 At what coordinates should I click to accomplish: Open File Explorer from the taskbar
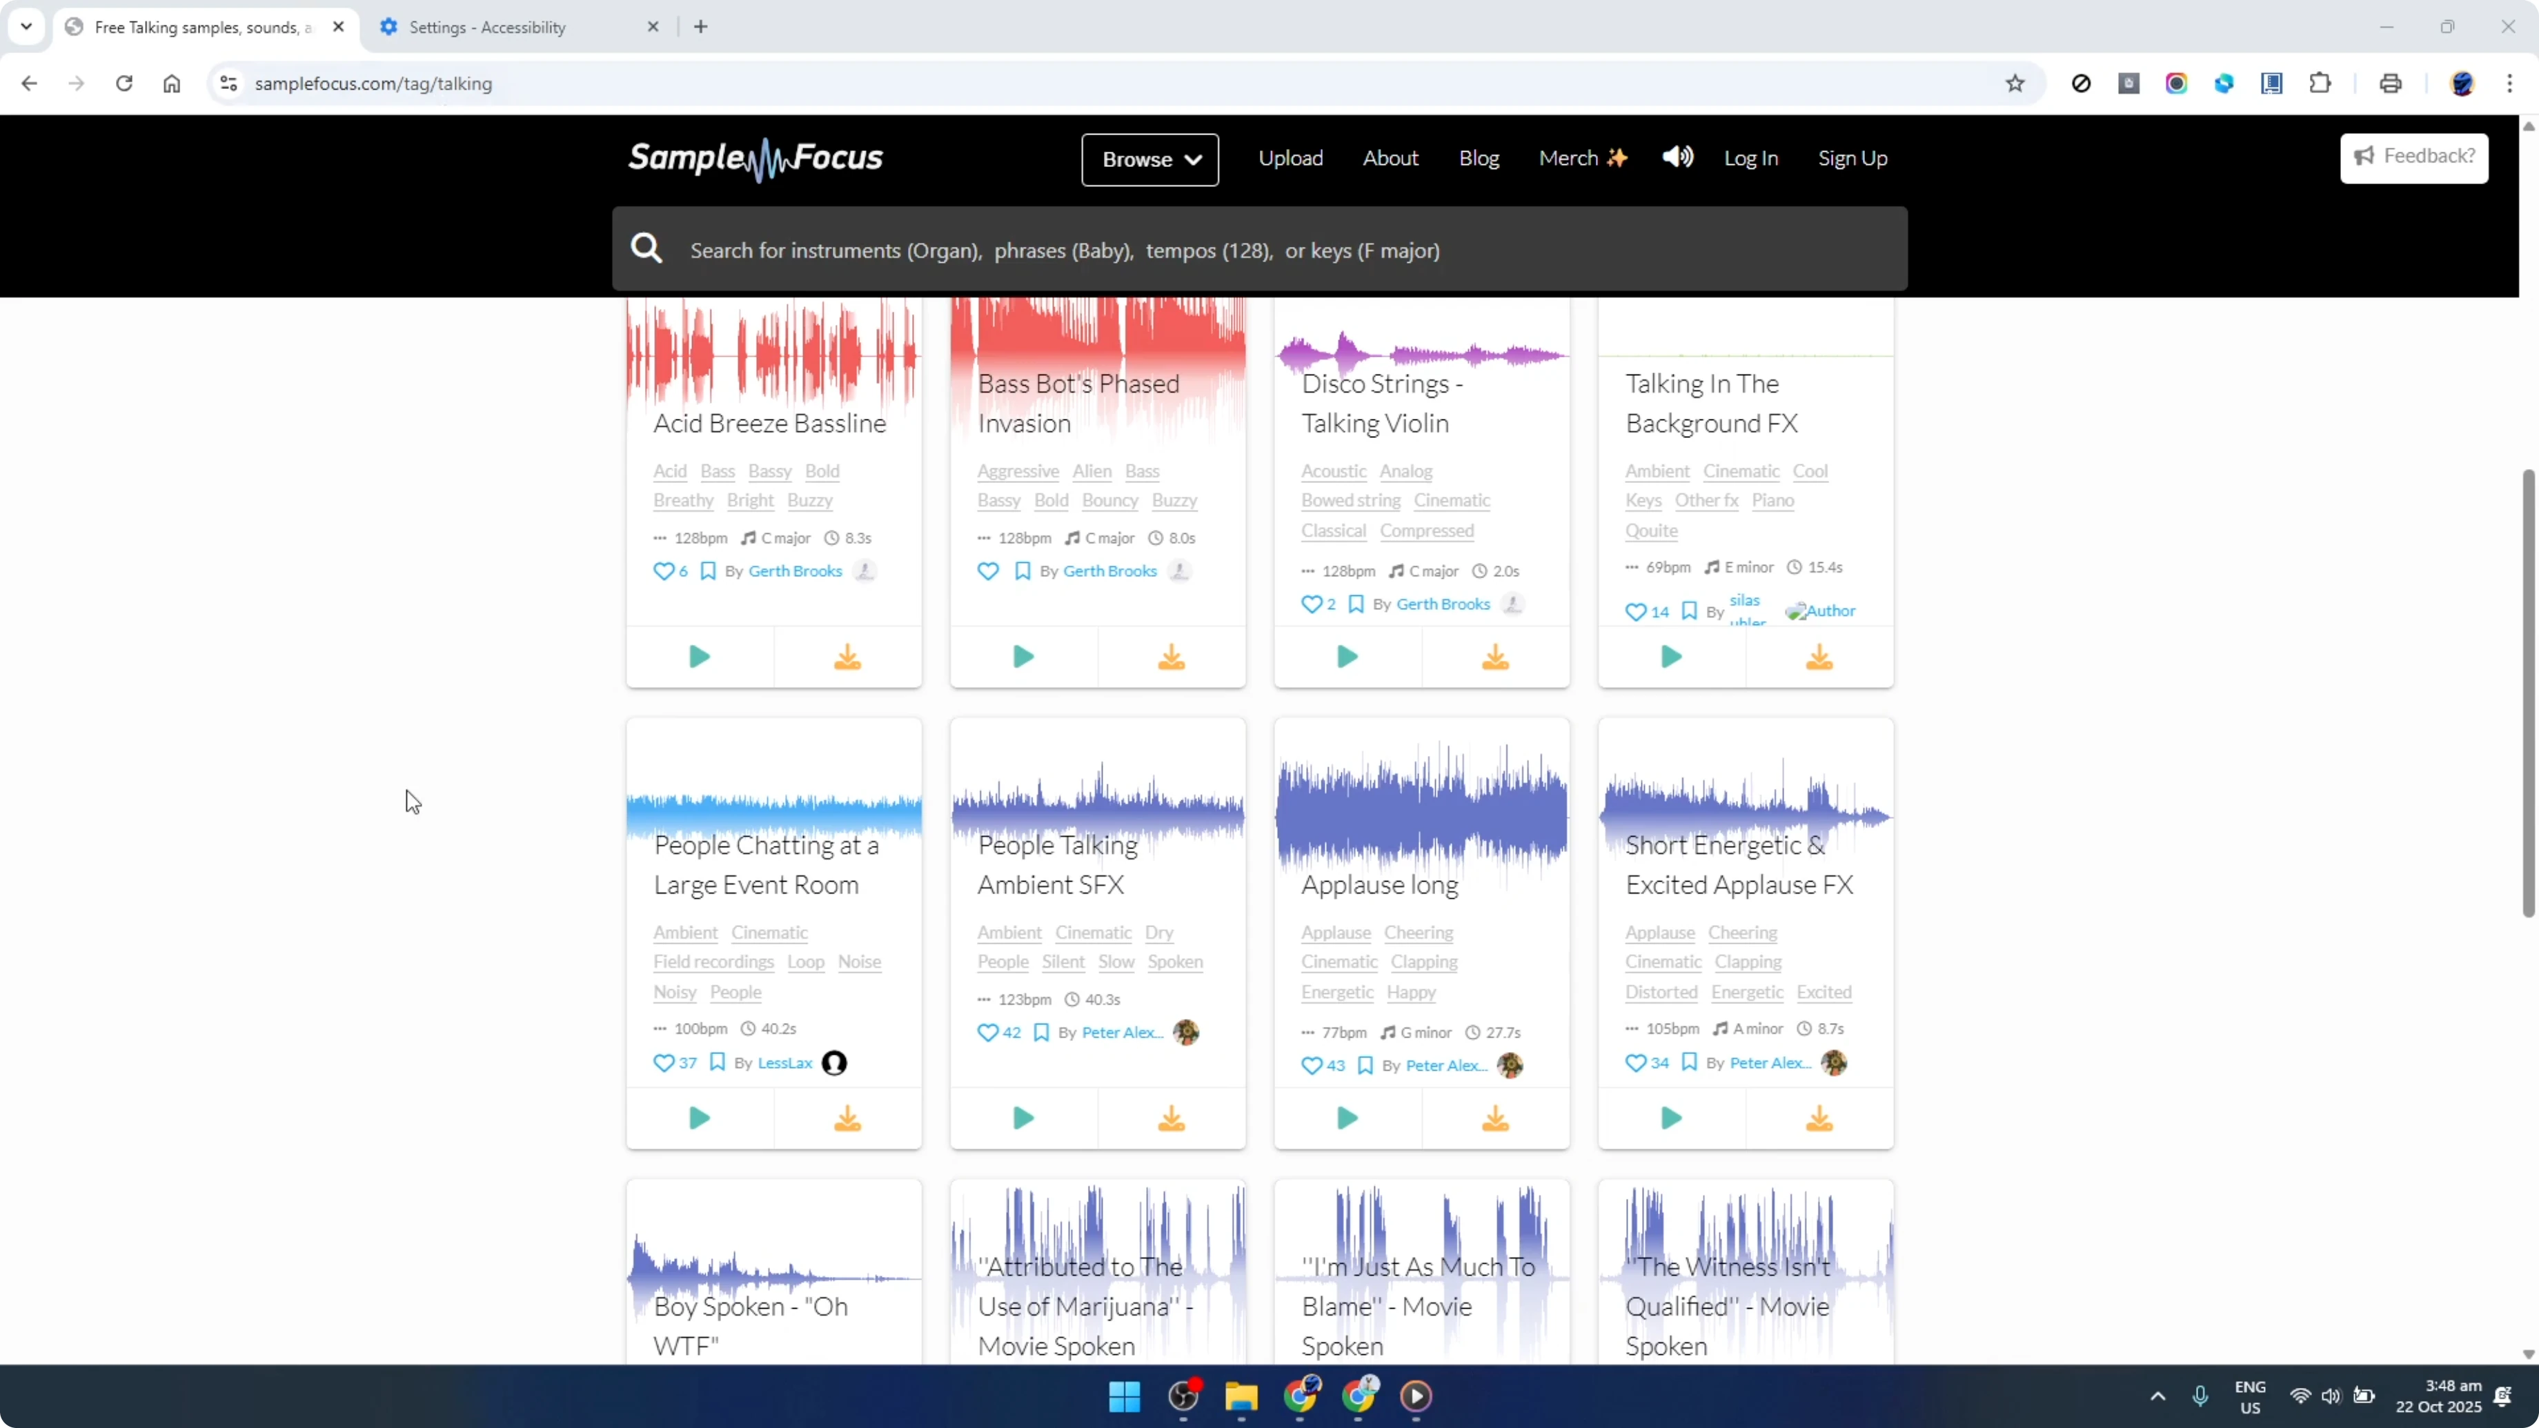1241,1396
